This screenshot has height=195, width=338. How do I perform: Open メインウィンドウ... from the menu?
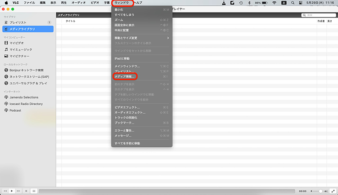click(x=142, y=66)
